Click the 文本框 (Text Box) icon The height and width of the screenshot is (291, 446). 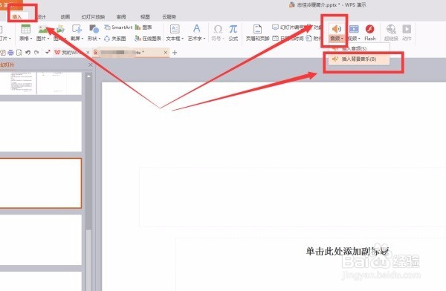coord(175,29)
